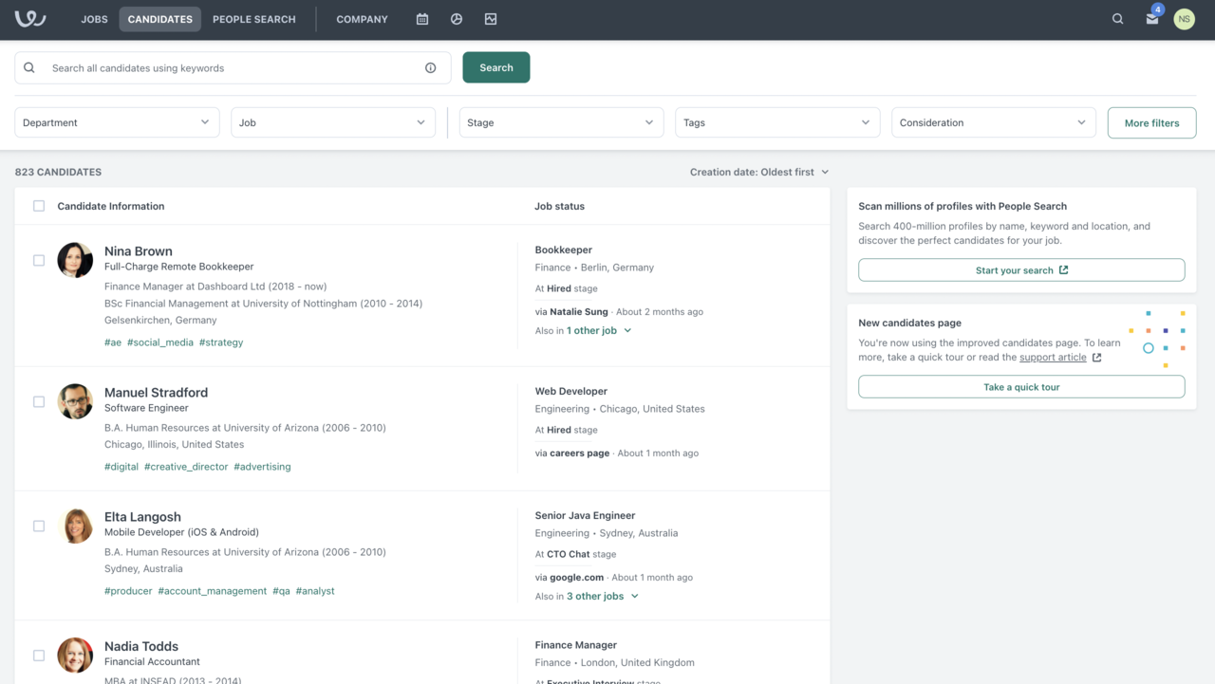Viewport: 1215px width, 684px height.
Task: Click Start your search button
Action: click(x=1021, y=270)
